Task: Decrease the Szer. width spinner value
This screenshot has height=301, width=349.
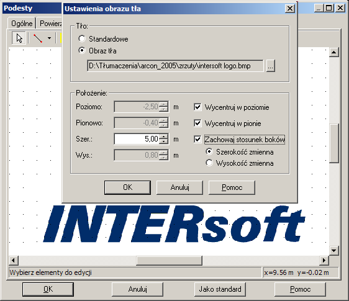Action: click(x=164, y=142)
